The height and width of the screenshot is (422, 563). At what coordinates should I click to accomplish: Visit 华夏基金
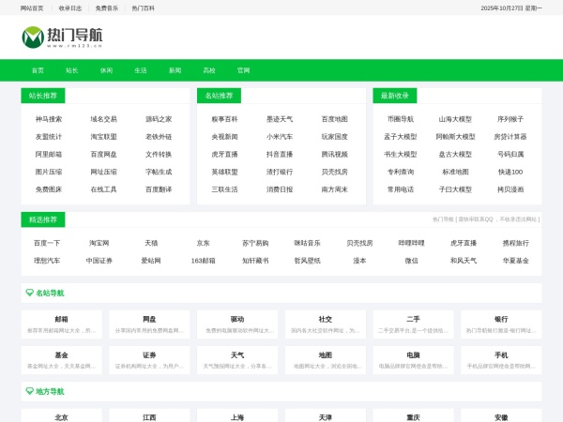coord(516,261)
